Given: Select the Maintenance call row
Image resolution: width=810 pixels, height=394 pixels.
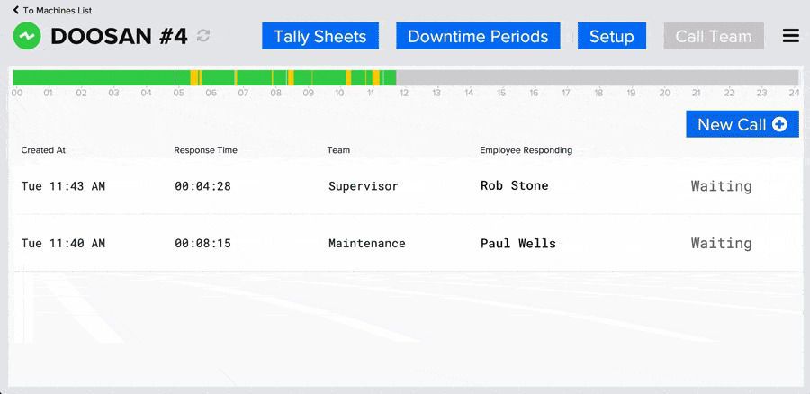Looking at the screenshot, I should [x=405, y=243].
